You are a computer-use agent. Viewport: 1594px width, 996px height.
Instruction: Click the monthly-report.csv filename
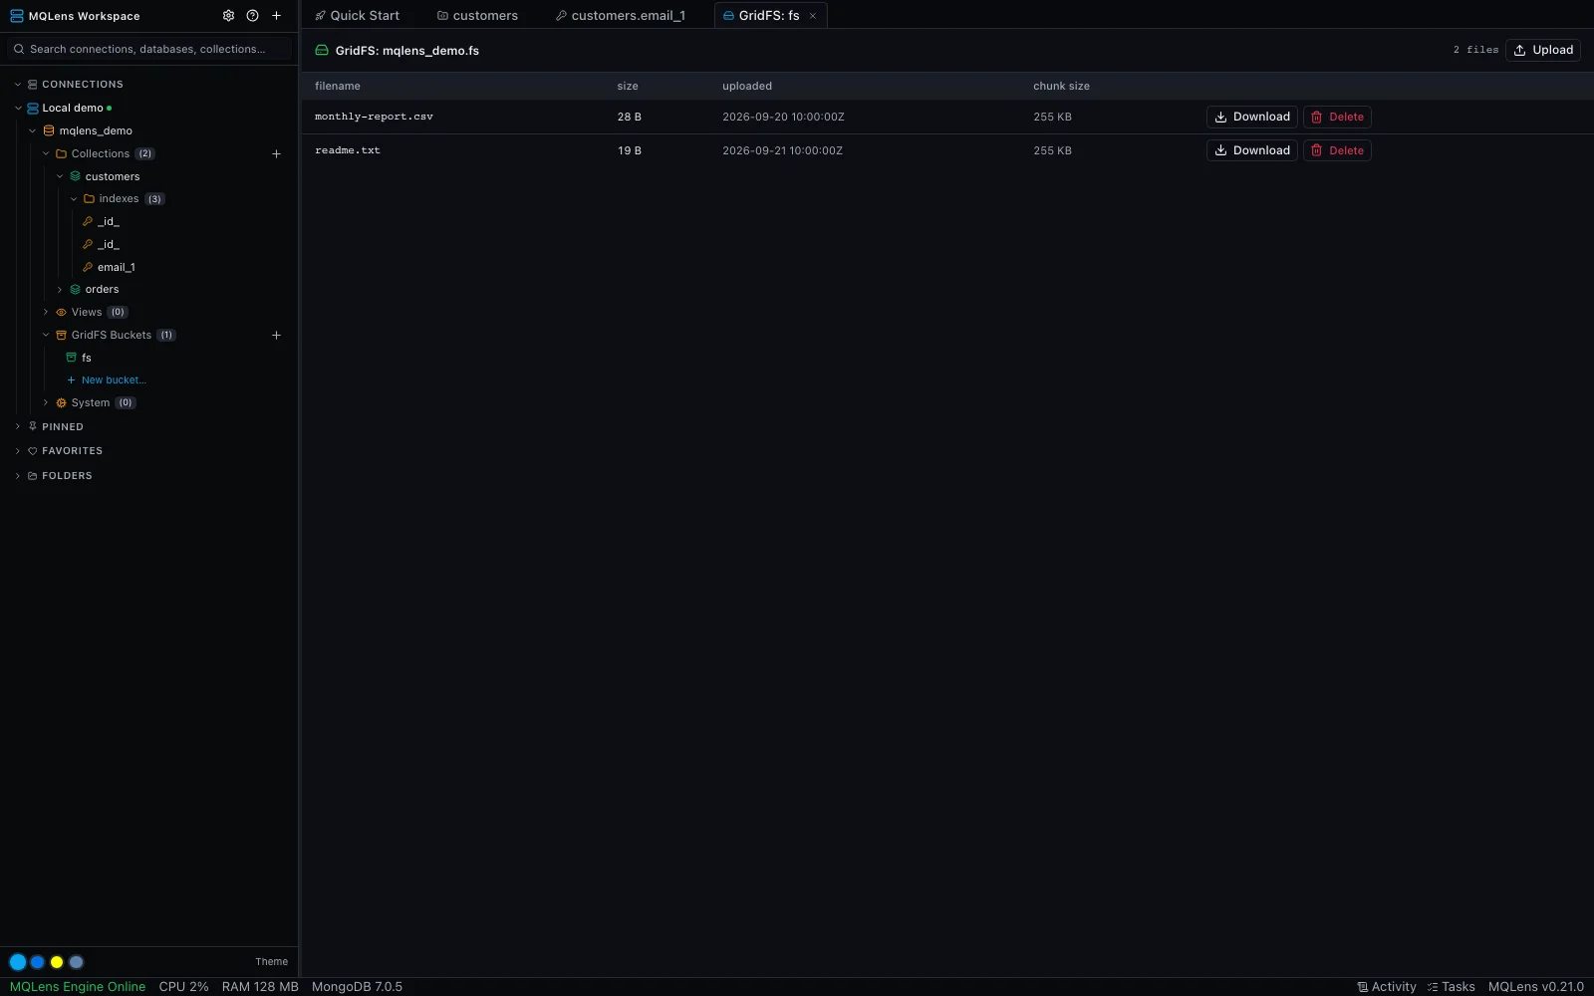click(374, 118)
